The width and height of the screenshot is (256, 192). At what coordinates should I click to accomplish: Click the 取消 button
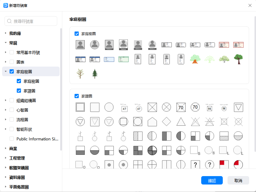[238, 180]
